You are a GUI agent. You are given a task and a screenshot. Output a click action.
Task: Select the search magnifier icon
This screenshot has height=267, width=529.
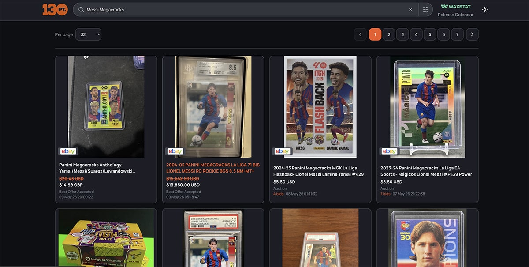(81, 9)
